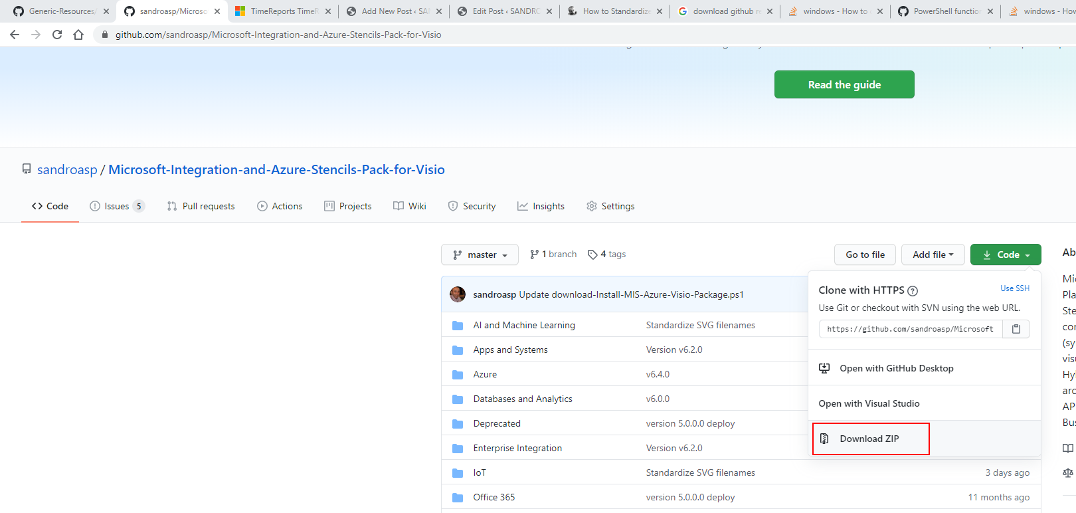
Task: Open the master branch dropdown
Action: [x=480, y=255]
